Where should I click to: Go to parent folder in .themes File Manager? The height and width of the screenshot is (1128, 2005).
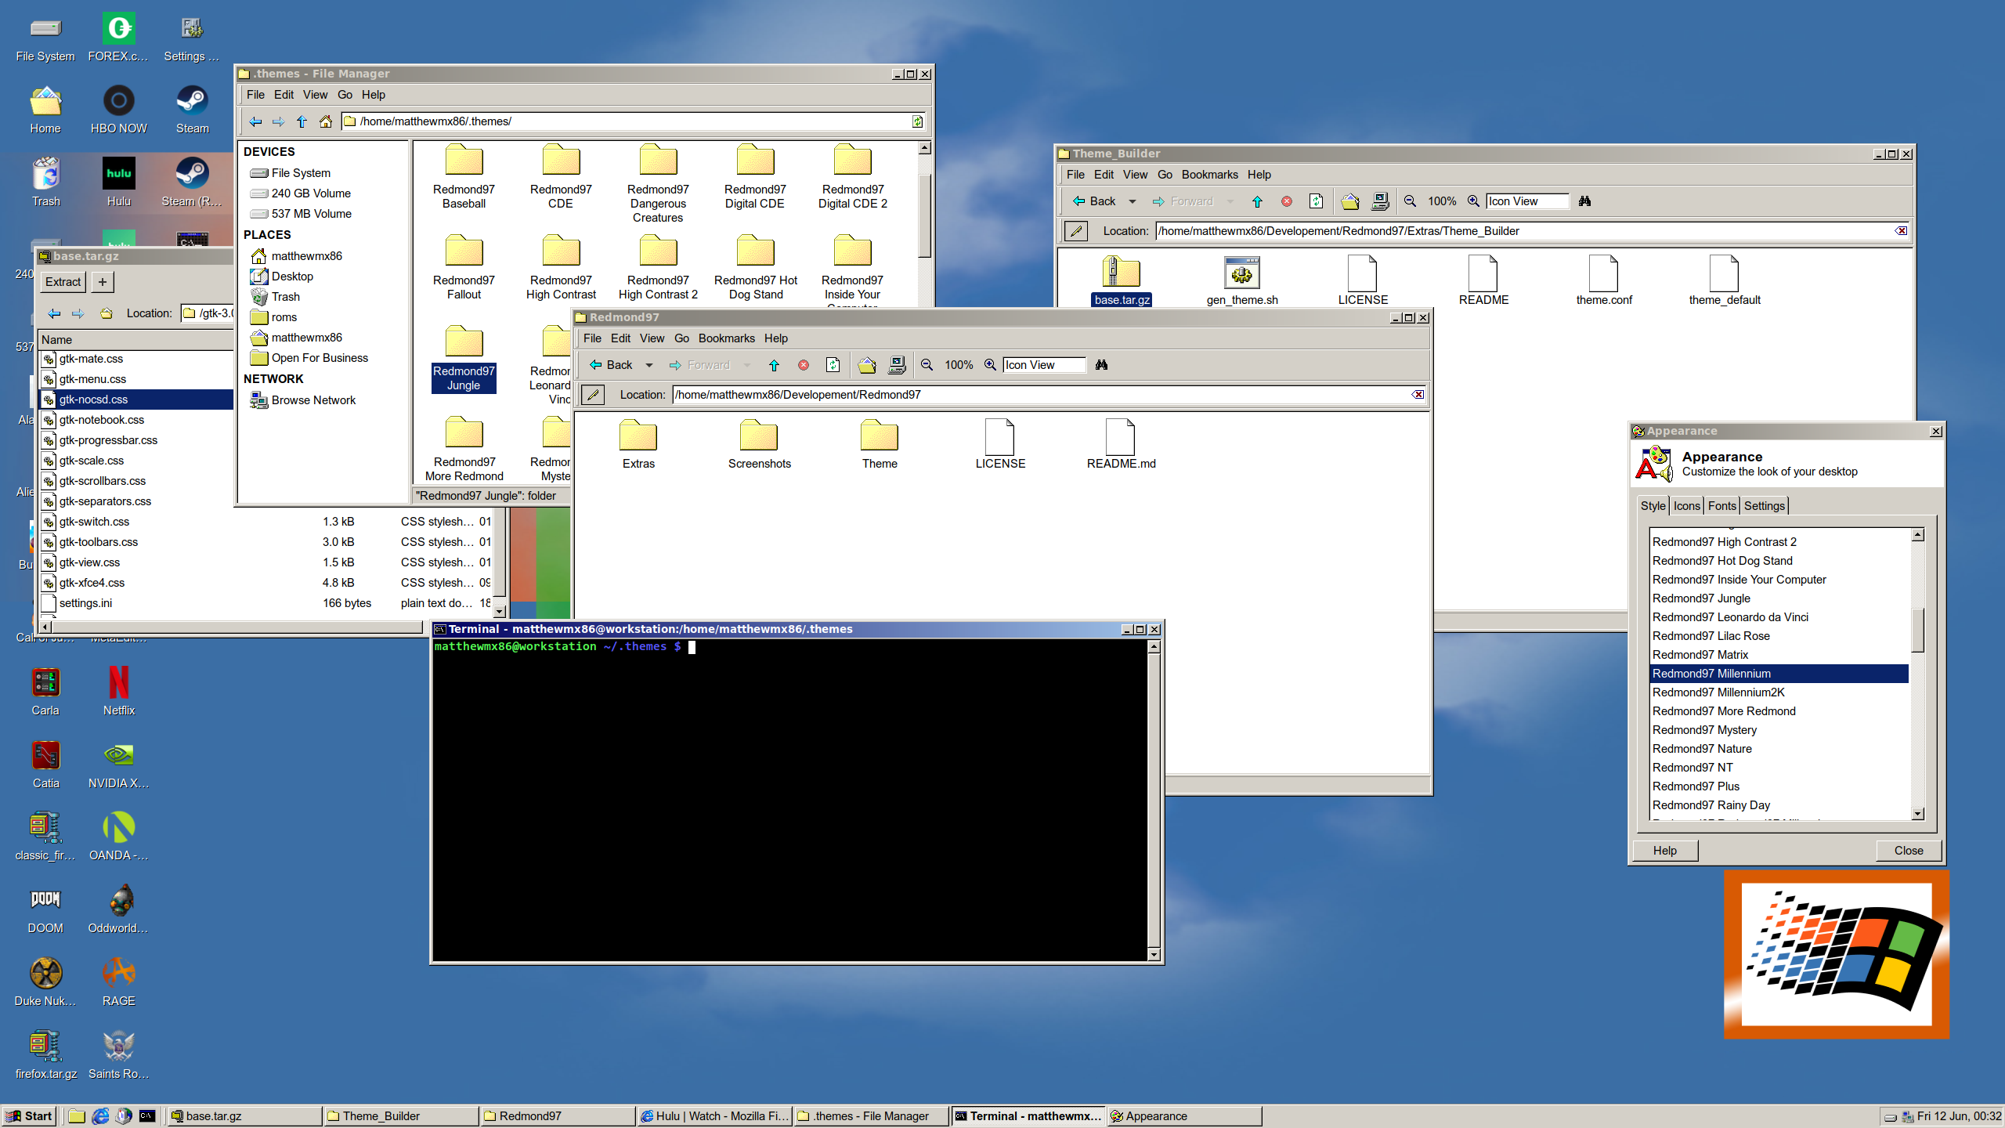[302, 121]
